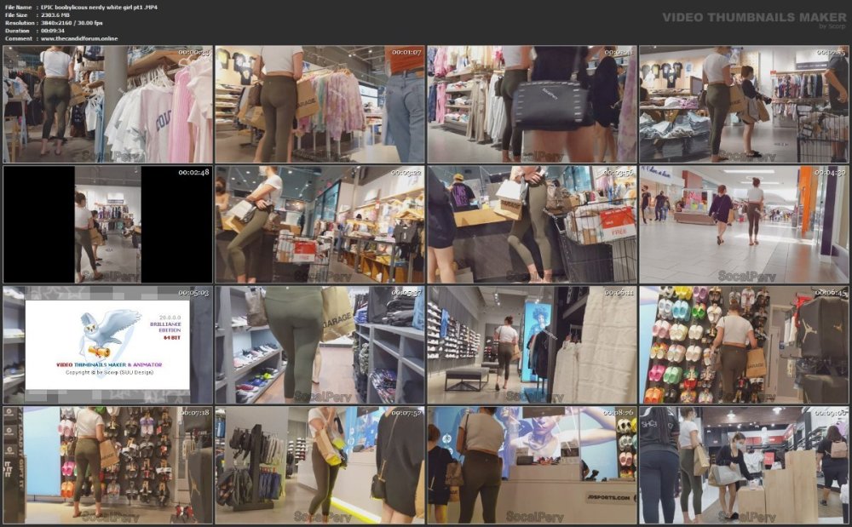Viewport: 852px width, 527px height.
Task: Open the mall hallway frame at 00:04:30
Action: point(744,225)
